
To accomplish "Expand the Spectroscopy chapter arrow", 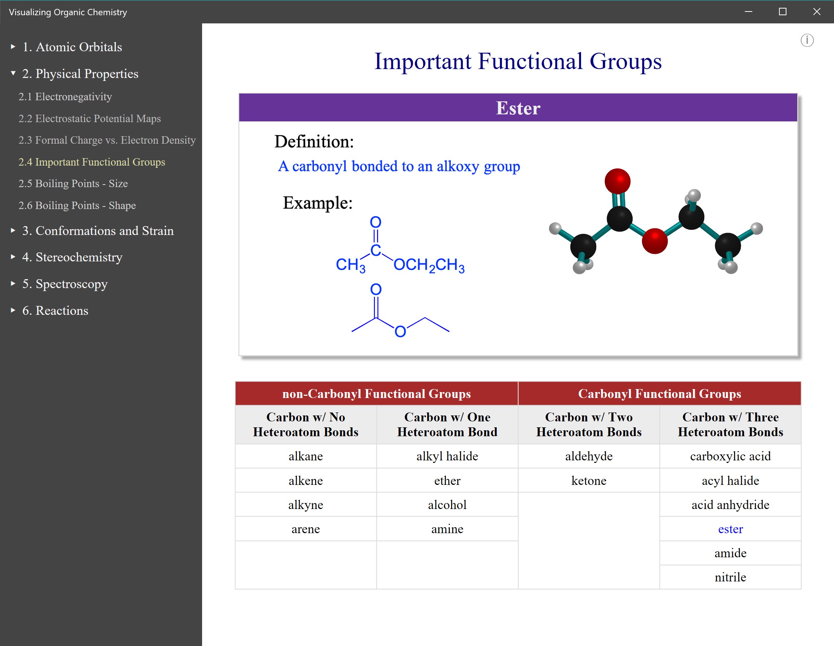I will (13, 284).
